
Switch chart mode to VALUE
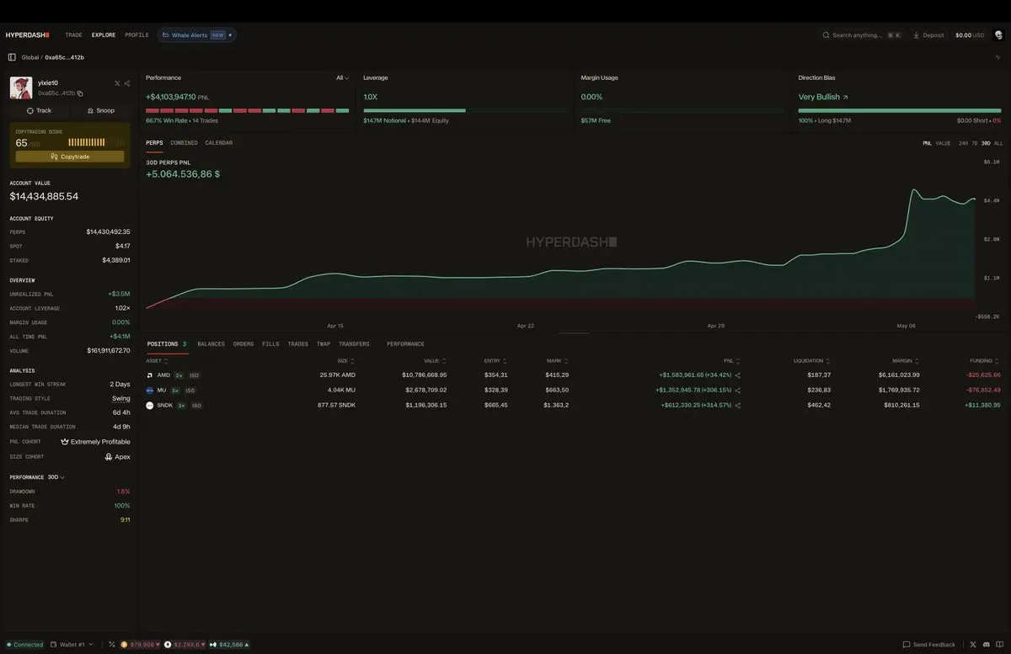point(943,143)
